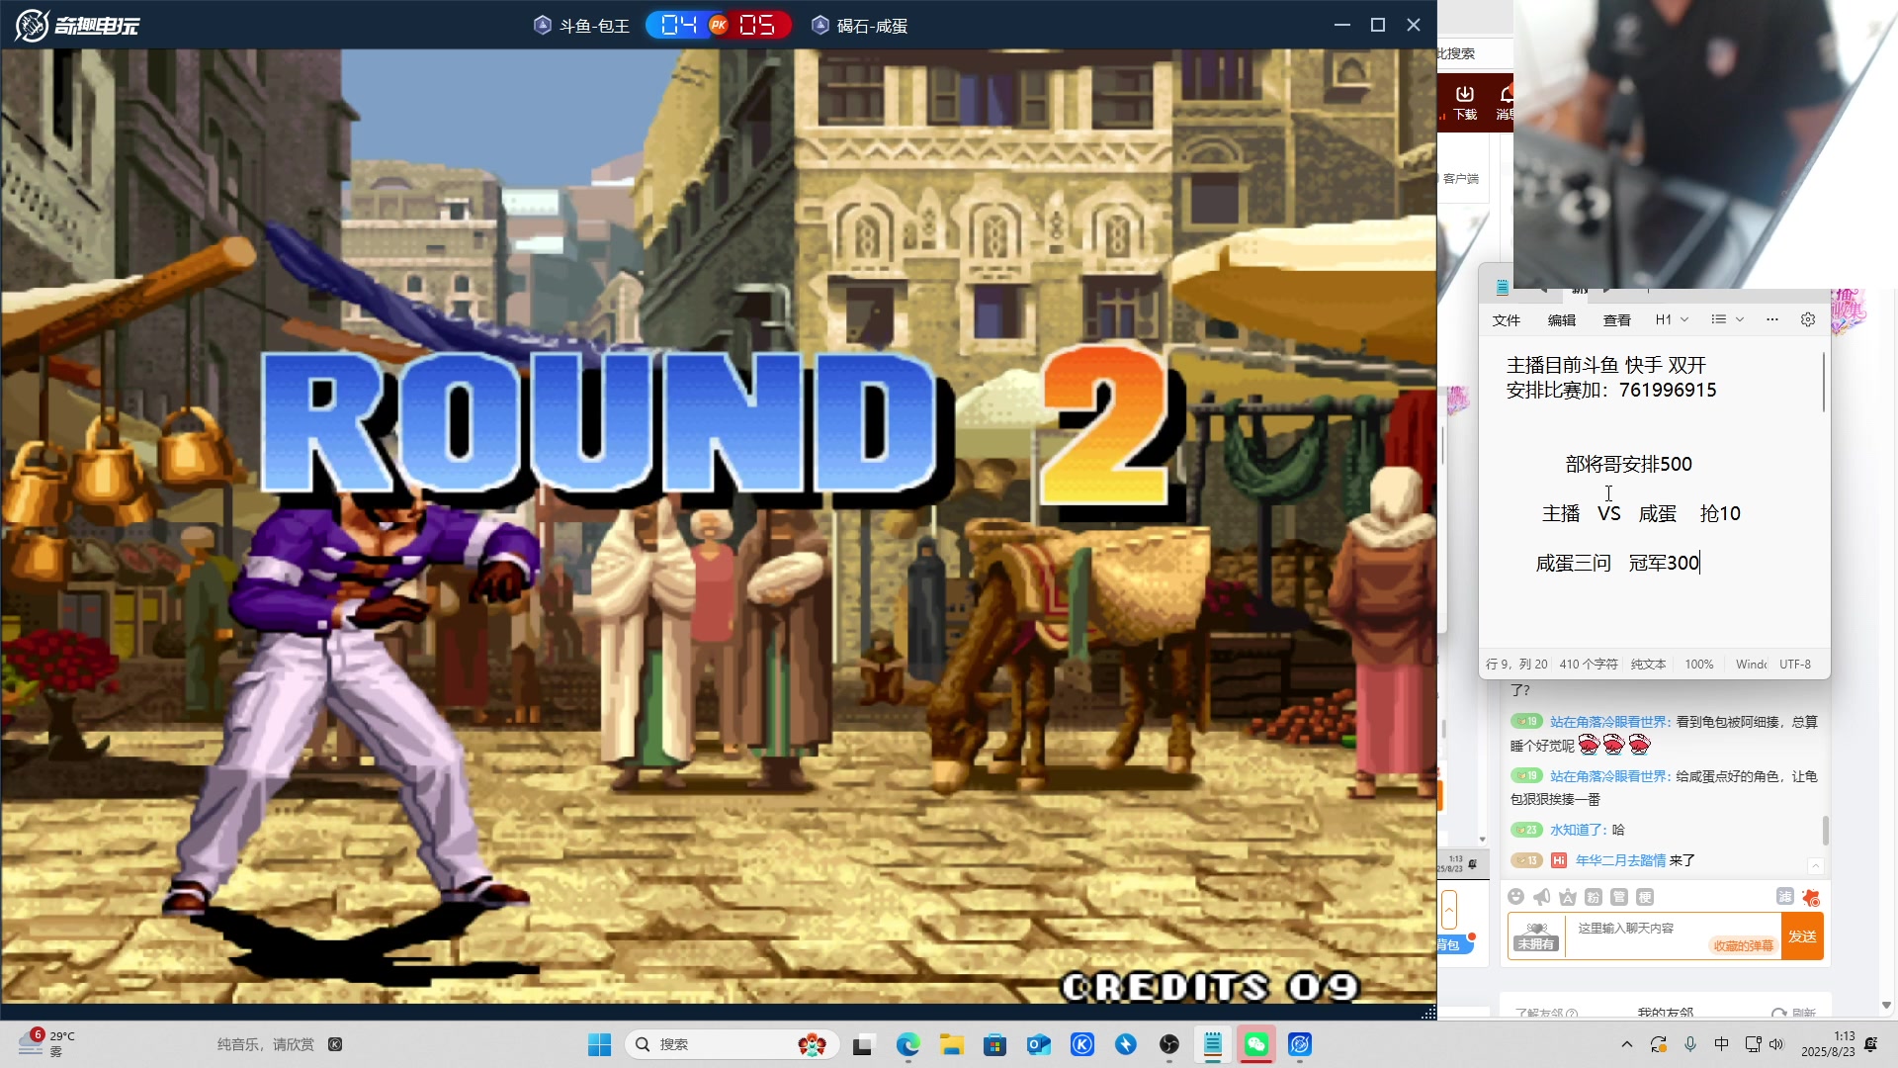Open WeChat from taskbar

pyautogui.click(x=1256, y=1044)
